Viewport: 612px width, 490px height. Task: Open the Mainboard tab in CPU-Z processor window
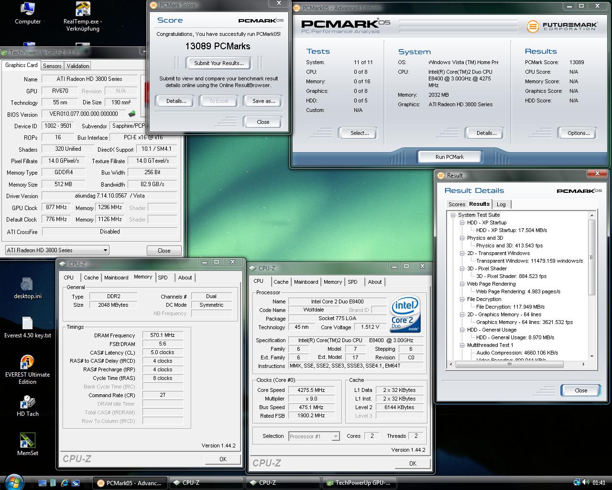pyautogui.click(x=306, y=282)
